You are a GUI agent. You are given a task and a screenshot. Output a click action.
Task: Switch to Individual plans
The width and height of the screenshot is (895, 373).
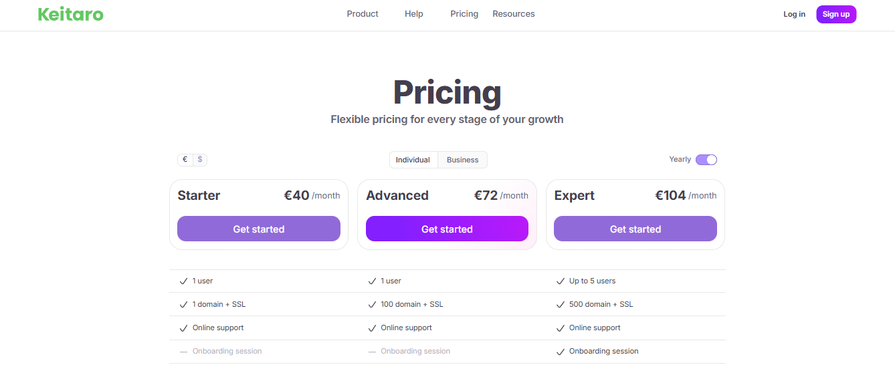point(413,160)
